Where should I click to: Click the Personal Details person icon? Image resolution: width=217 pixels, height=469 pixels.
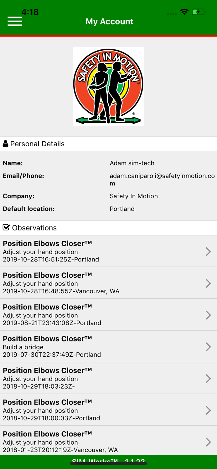pos(6,144)
